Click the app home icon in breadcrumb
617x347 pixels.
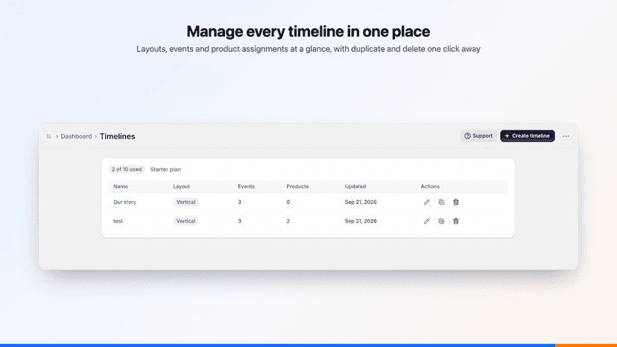coord(48,136)
